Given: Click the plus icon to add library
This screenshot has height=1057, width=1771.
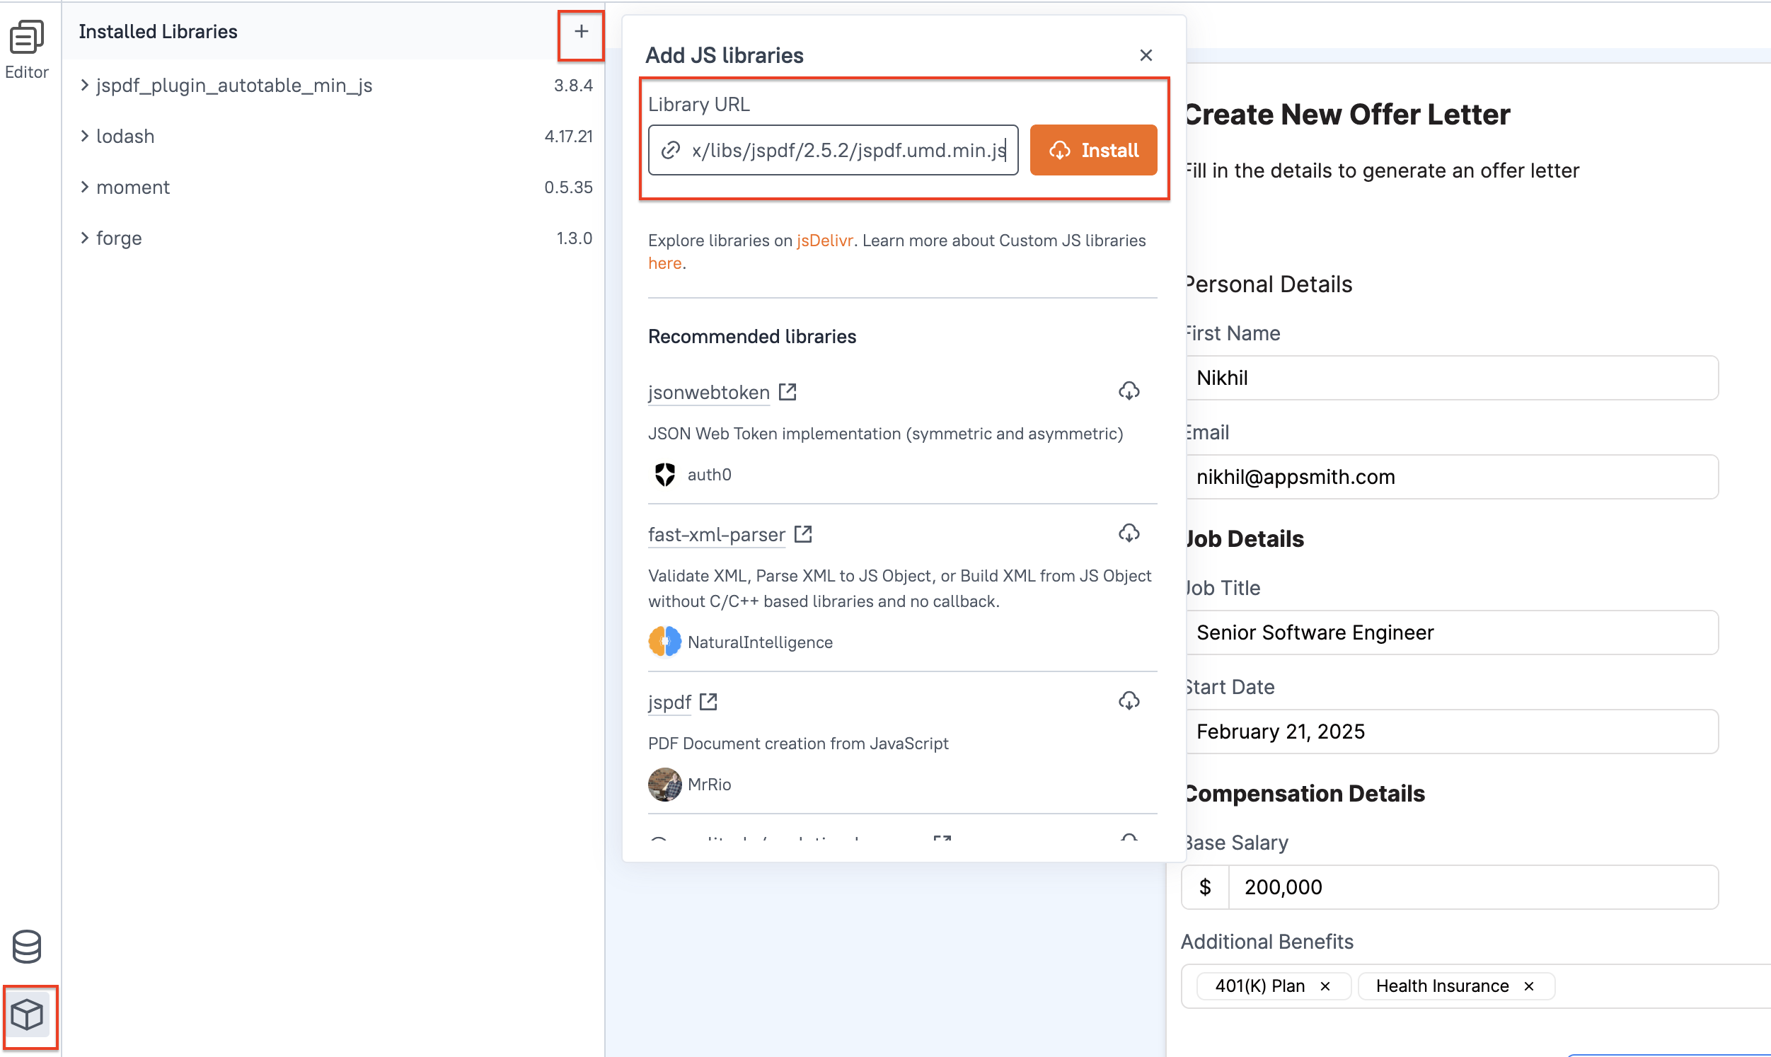Looking at the screenshot, I should [x=581, y=31].
